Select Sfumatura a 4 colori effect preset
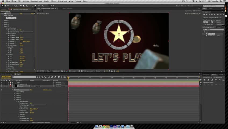Image resolution: width=228 pixels, height=129 pixels. 214,36
